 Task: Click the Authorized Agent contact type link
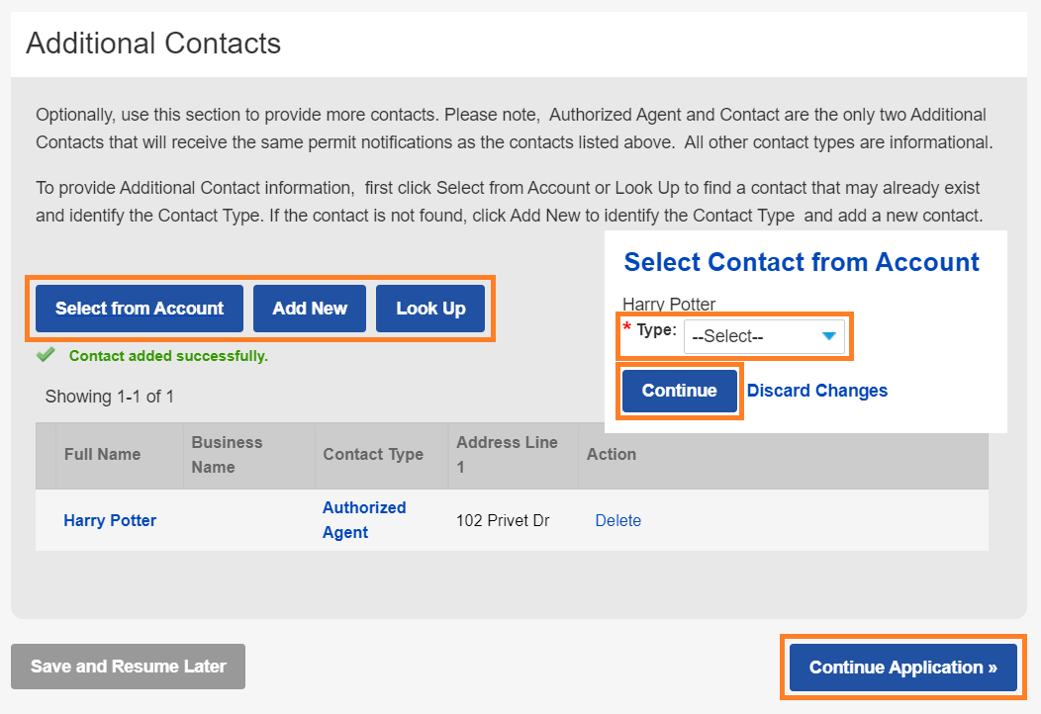[x=364, y=519]
